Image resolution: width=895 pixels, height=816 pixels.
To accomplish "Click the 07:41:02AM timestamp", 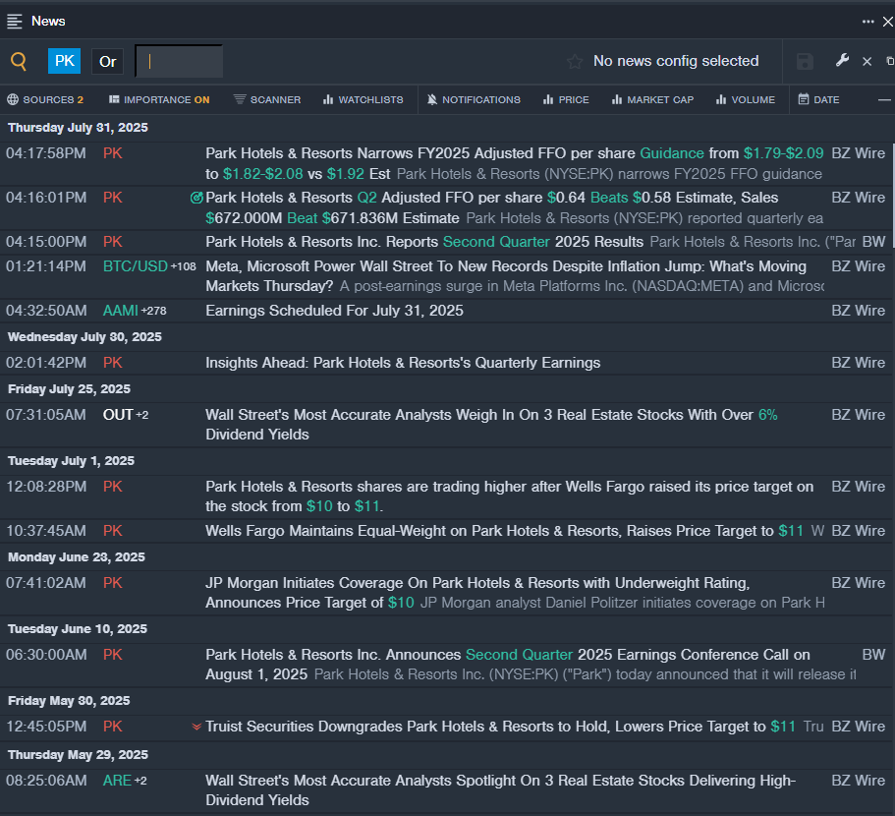I will [x=46, y=583].
